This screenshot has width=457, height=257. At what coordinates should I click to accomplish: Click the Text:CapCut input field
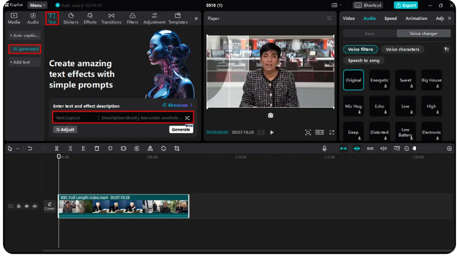(76, 118)
